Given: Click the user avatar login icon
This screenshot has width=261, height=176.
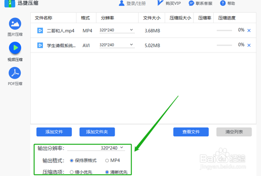Looking at the screenshot, I should pos(121,3).
